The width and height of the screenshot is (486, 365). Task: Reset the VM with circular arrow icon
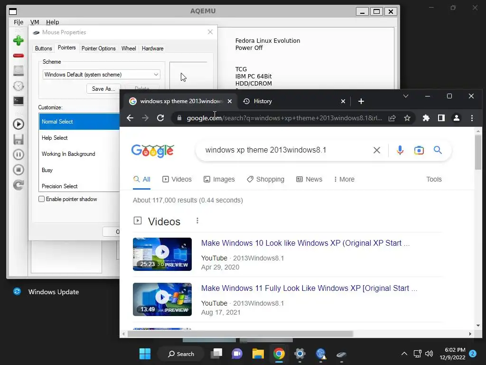click(x=19, y=185)
